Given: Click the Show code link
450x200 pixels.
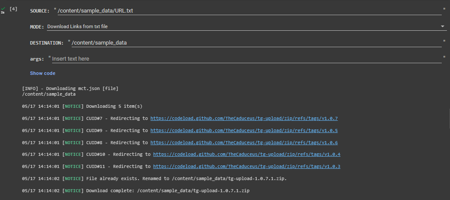Looking at the screenshot, I should [x=43, y=73].
